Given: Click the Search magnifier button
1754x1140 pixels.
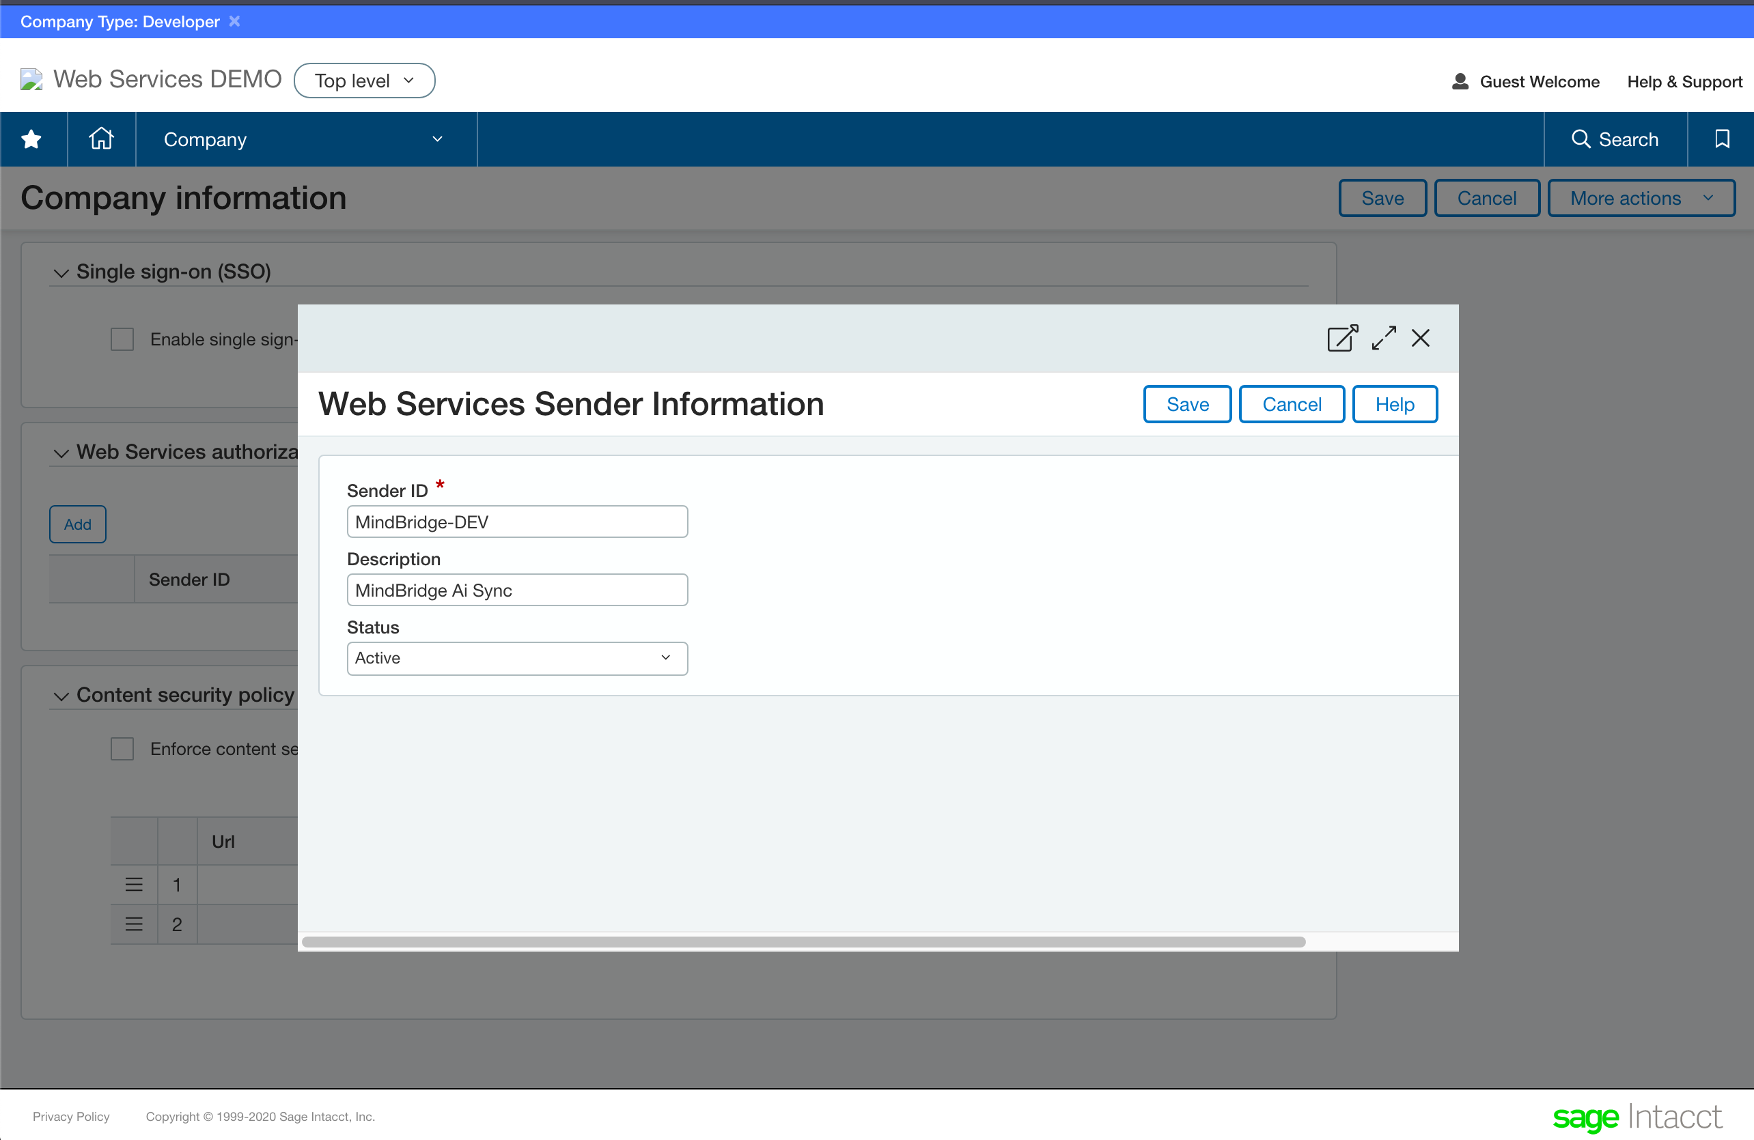Looking at the screenshot, I should [1614, 139].
